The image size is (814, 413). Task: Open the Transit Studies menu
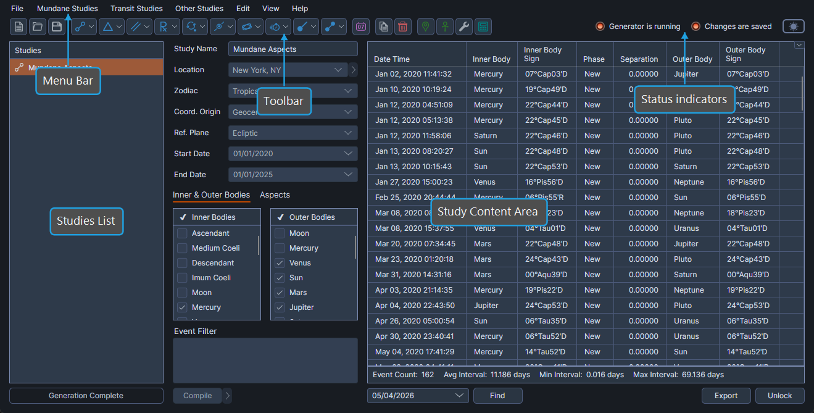(136, 9)
